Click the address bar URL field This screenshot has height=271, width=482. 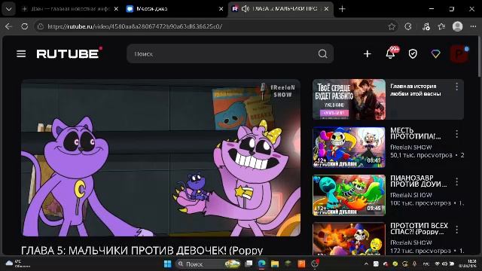click(x=215, y=26)
